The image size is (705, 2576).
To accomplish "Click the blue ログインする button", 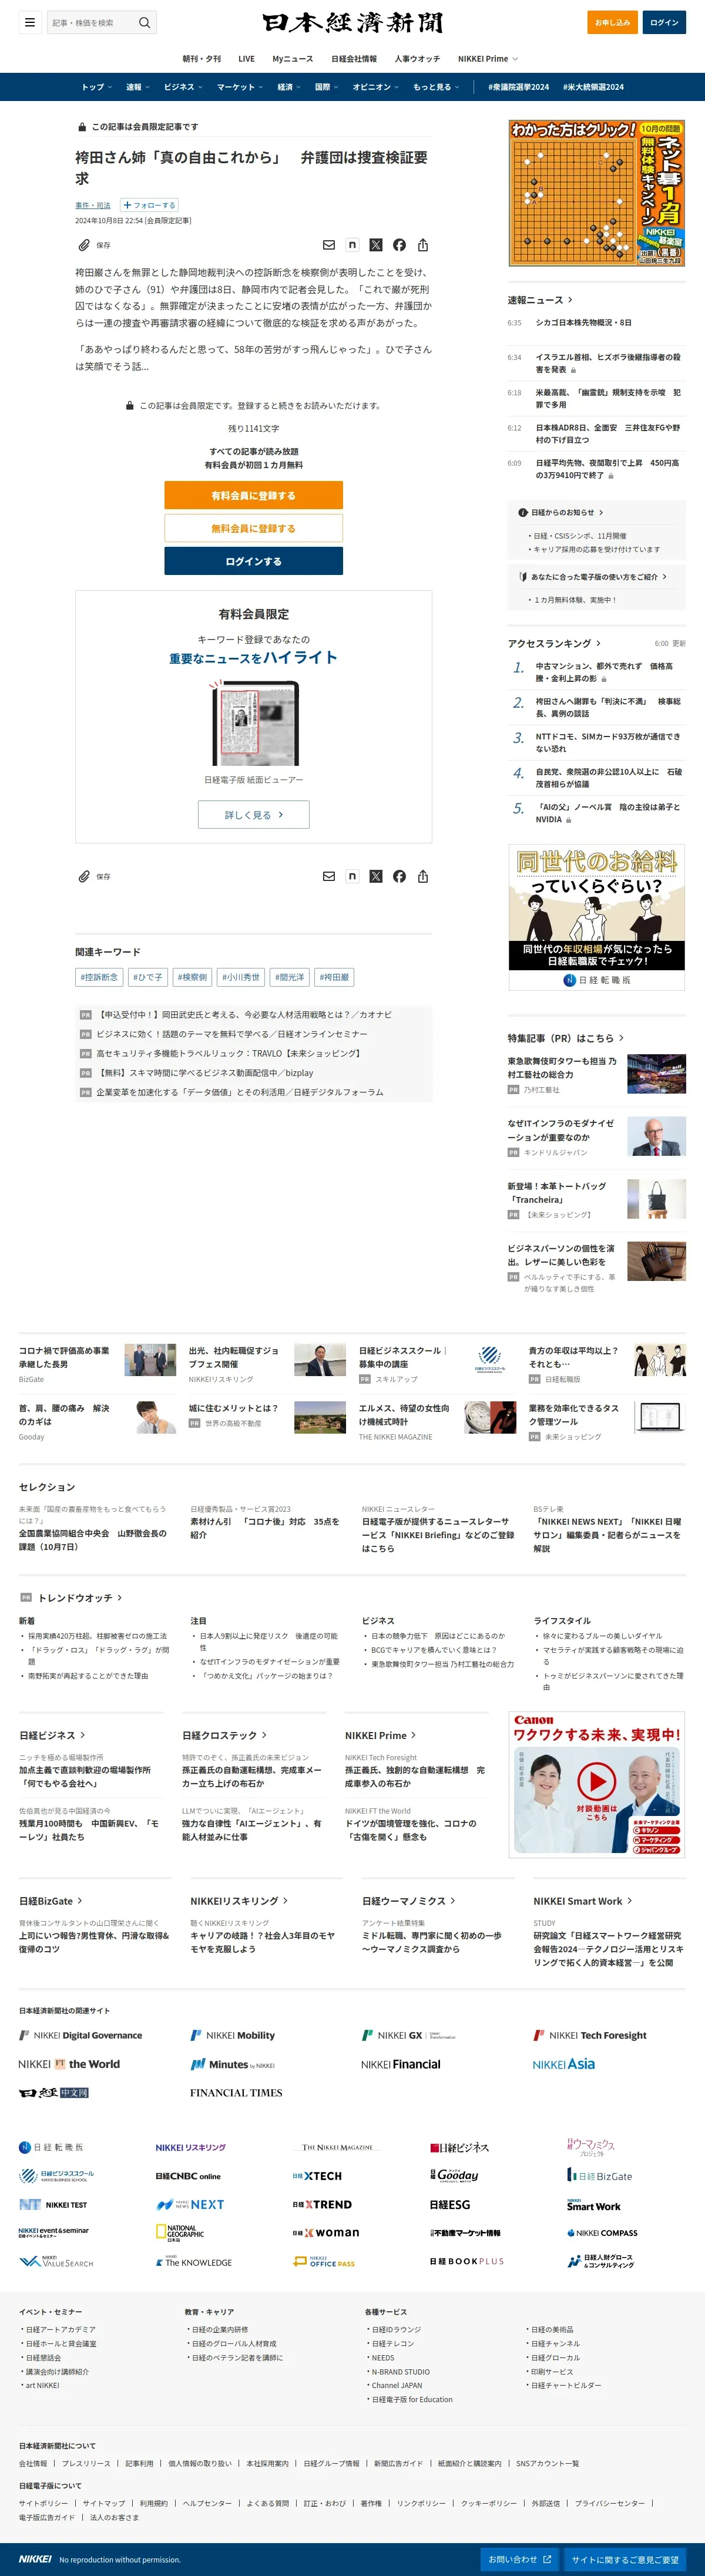I will (253, 561).
